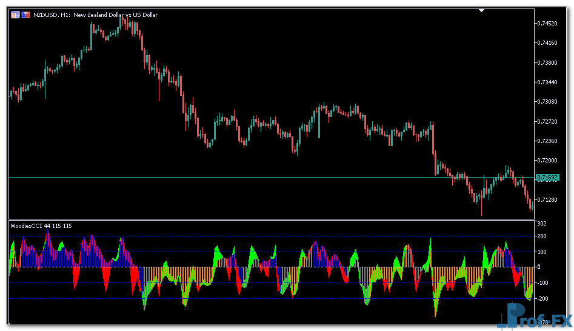The height and width of the screenshot is (331, 574).
Task: Click the chart shift triangle marker at top
Action: (481, 10)
